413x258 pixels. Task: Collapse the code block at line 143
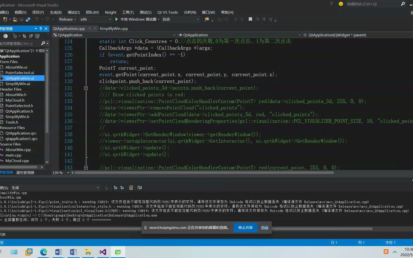86,168
